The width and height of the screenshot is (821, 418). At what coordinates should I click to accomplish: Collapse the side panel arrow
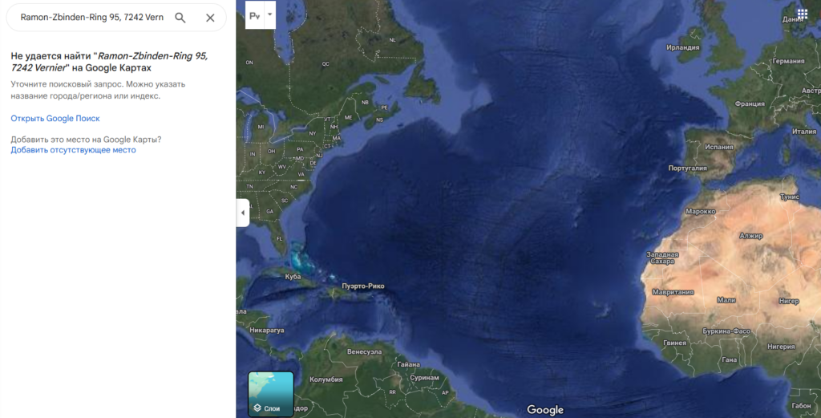pyautogui.click(x=242, y=213)
